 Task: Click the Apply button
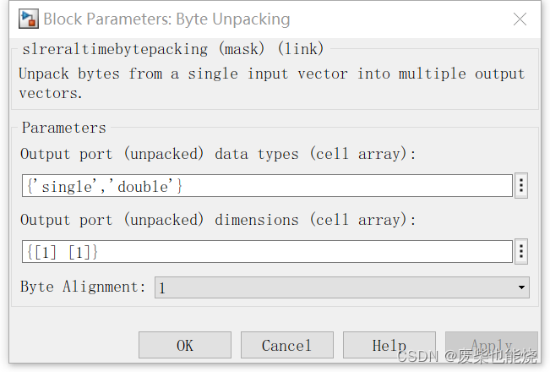point(491,345)
